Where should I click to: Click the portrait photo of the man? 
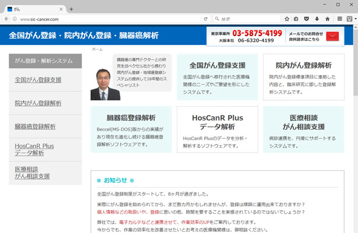pyautogui.click(x=106, y=84)
